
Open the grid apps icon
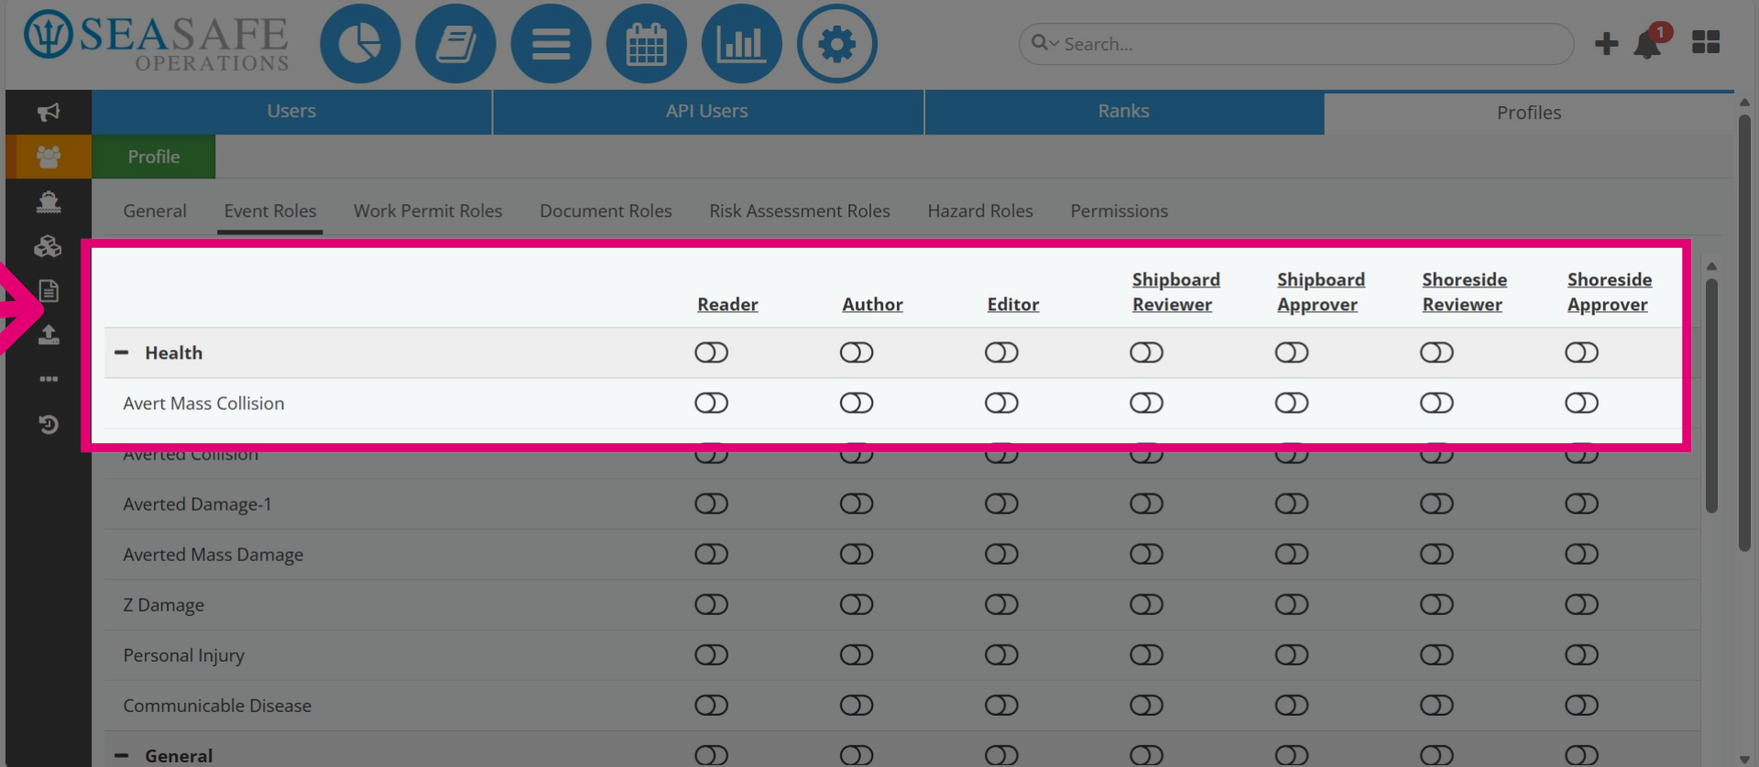click(x=1705, y=42)
